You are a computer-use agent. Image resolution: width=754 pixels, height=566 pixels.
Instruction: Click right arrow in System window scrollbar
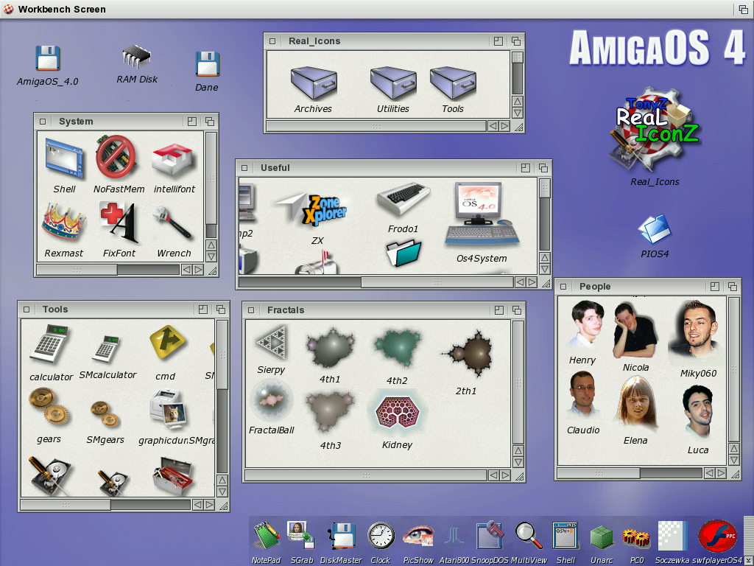coord(198,270)
